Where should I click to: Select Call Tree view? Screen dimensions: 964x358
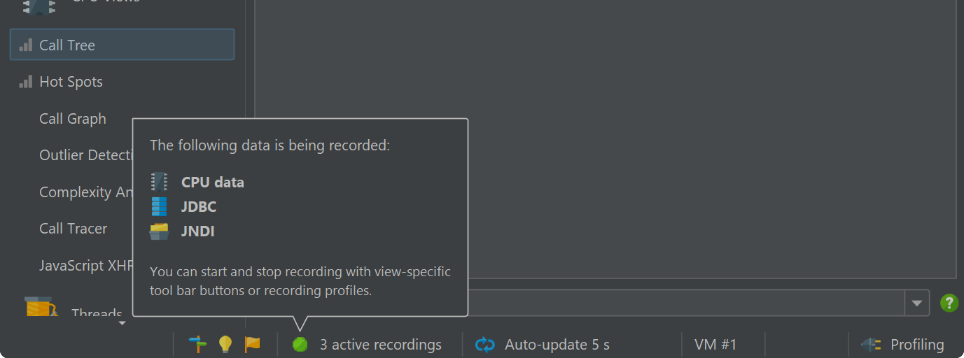point(122,45)
